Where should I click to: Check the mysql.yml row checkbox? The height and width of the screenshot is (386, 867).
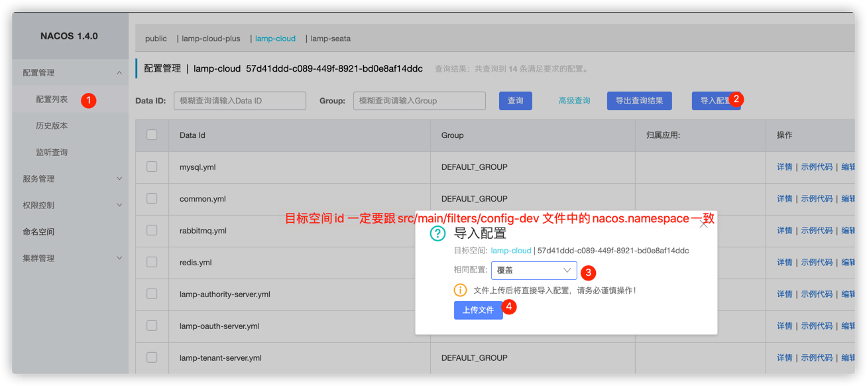(x=152, y=166)
